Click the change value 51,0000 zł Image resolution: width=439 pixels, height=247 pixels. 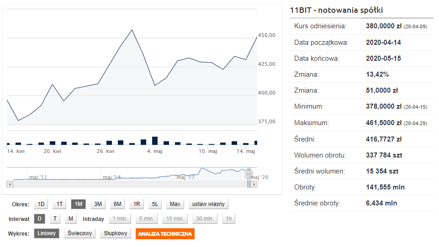(382, 90)
